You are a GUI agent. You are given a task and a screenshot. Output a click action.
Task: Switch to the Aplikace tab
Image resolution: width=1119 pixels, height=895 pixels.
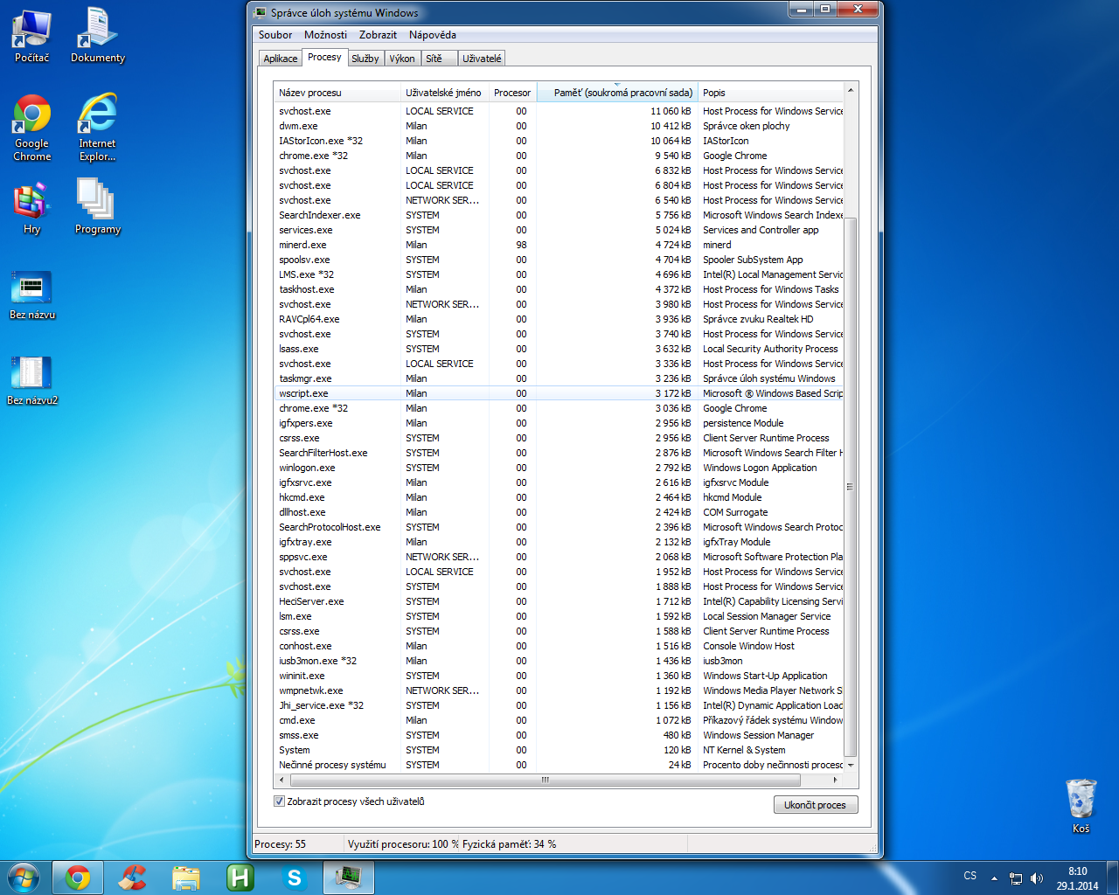tap(281, 59)
